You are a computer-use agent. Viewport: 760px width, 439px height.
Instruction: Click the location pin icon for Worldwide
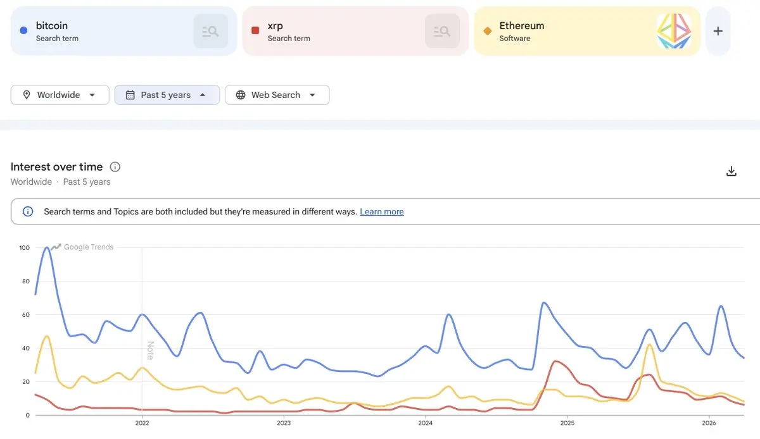point(27,95)
